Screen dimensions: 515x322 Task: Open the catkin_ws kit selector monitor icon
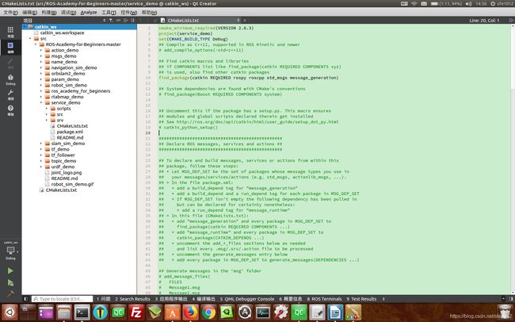tap(10, 251)
